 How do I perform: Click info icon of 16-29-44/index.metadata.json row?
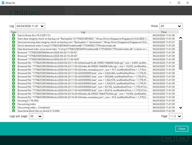[14, 97]
